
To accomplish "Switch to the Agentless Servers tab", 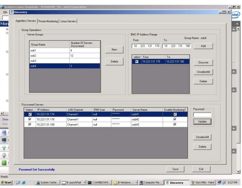I will tap(26, 21).
